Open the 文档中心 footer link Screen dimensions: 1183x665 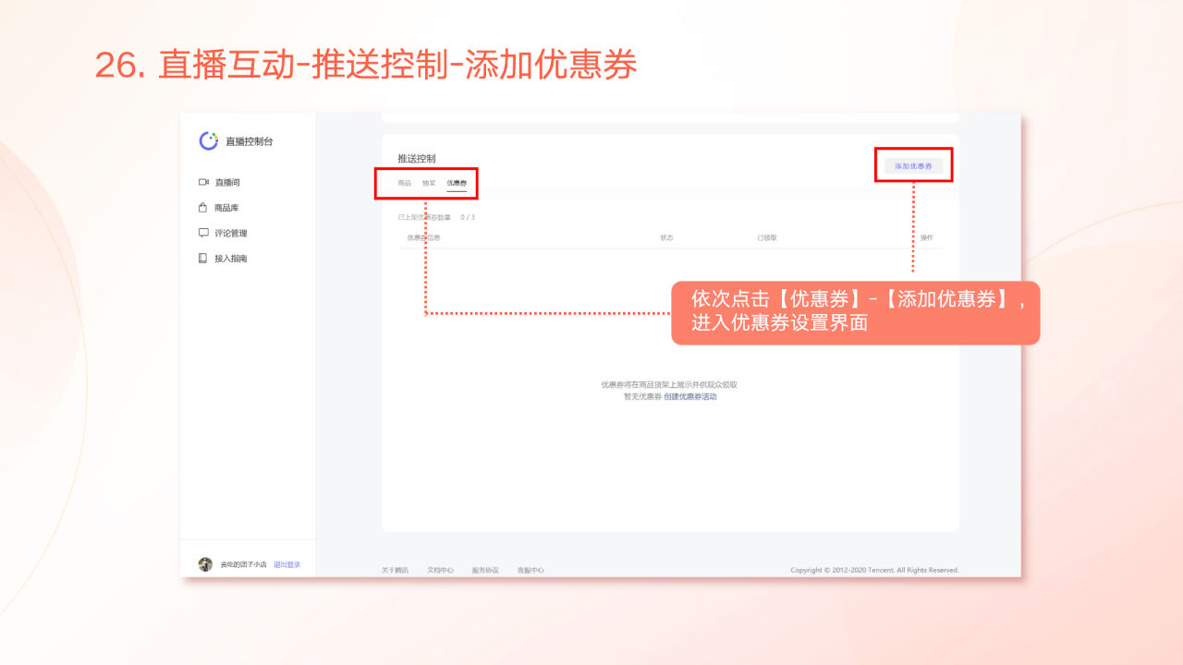[440, 570]
